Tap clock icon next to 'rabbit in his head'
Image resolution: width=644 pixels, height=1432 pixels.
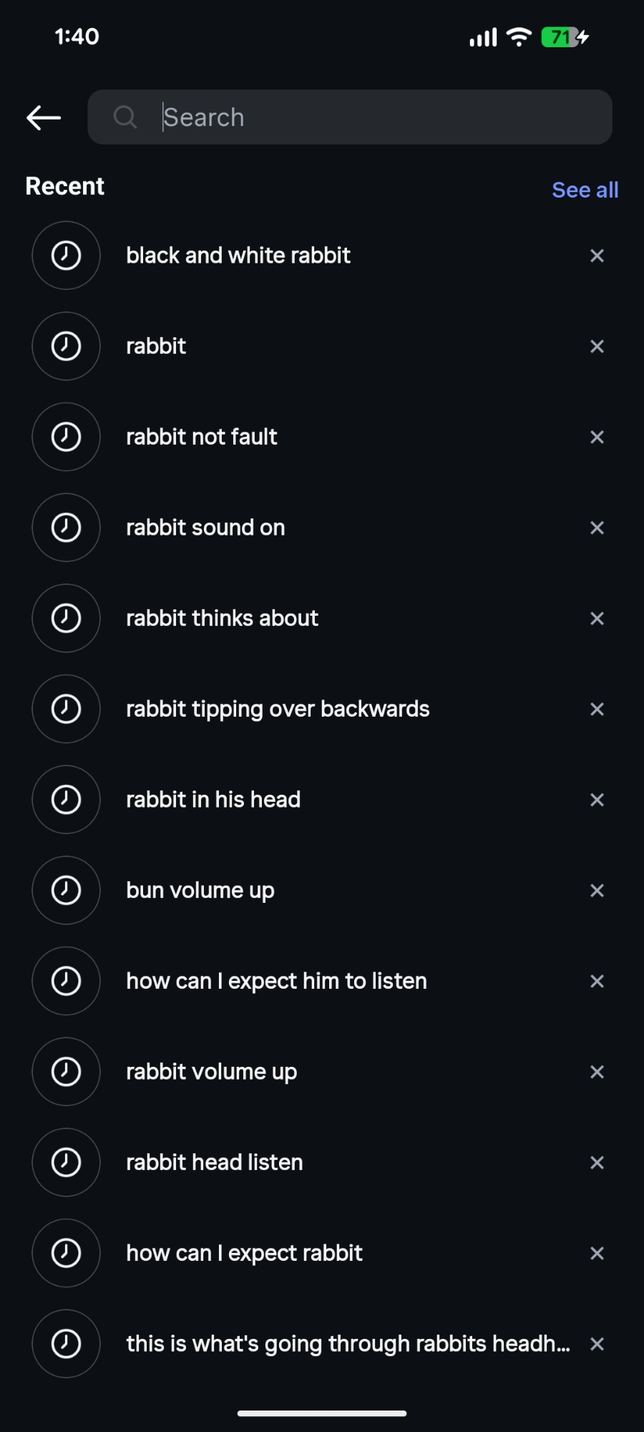click(x=66, y=799)
